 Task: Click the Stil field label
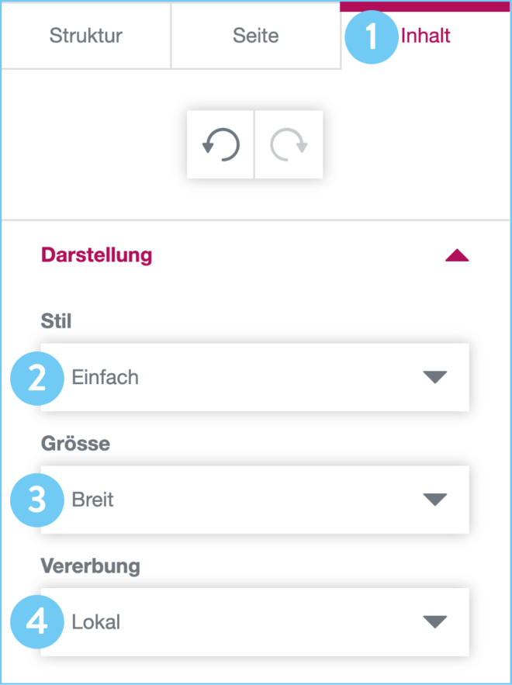pos(56,321)
